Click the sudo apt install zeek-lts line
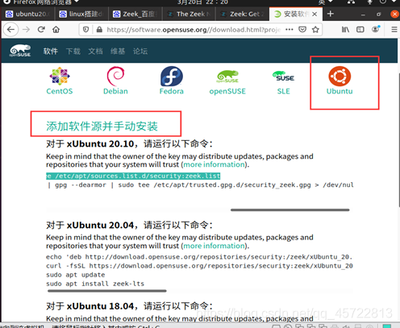Screen dimensions: 400x328 pos(95,284)
